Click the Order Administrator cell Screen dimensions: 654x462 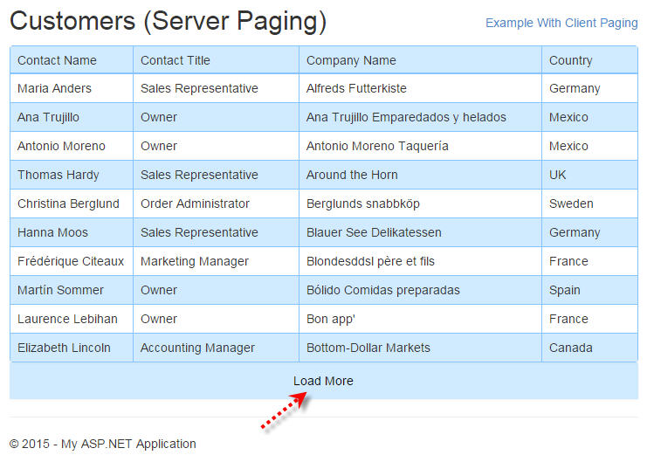coord(216,203)
